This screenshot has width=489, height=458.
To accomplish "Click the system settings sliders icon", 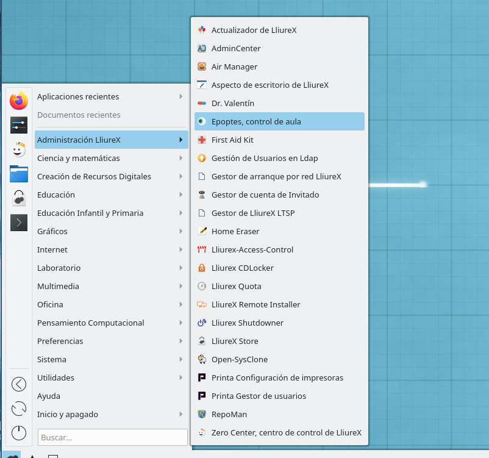I will [19, 125].
